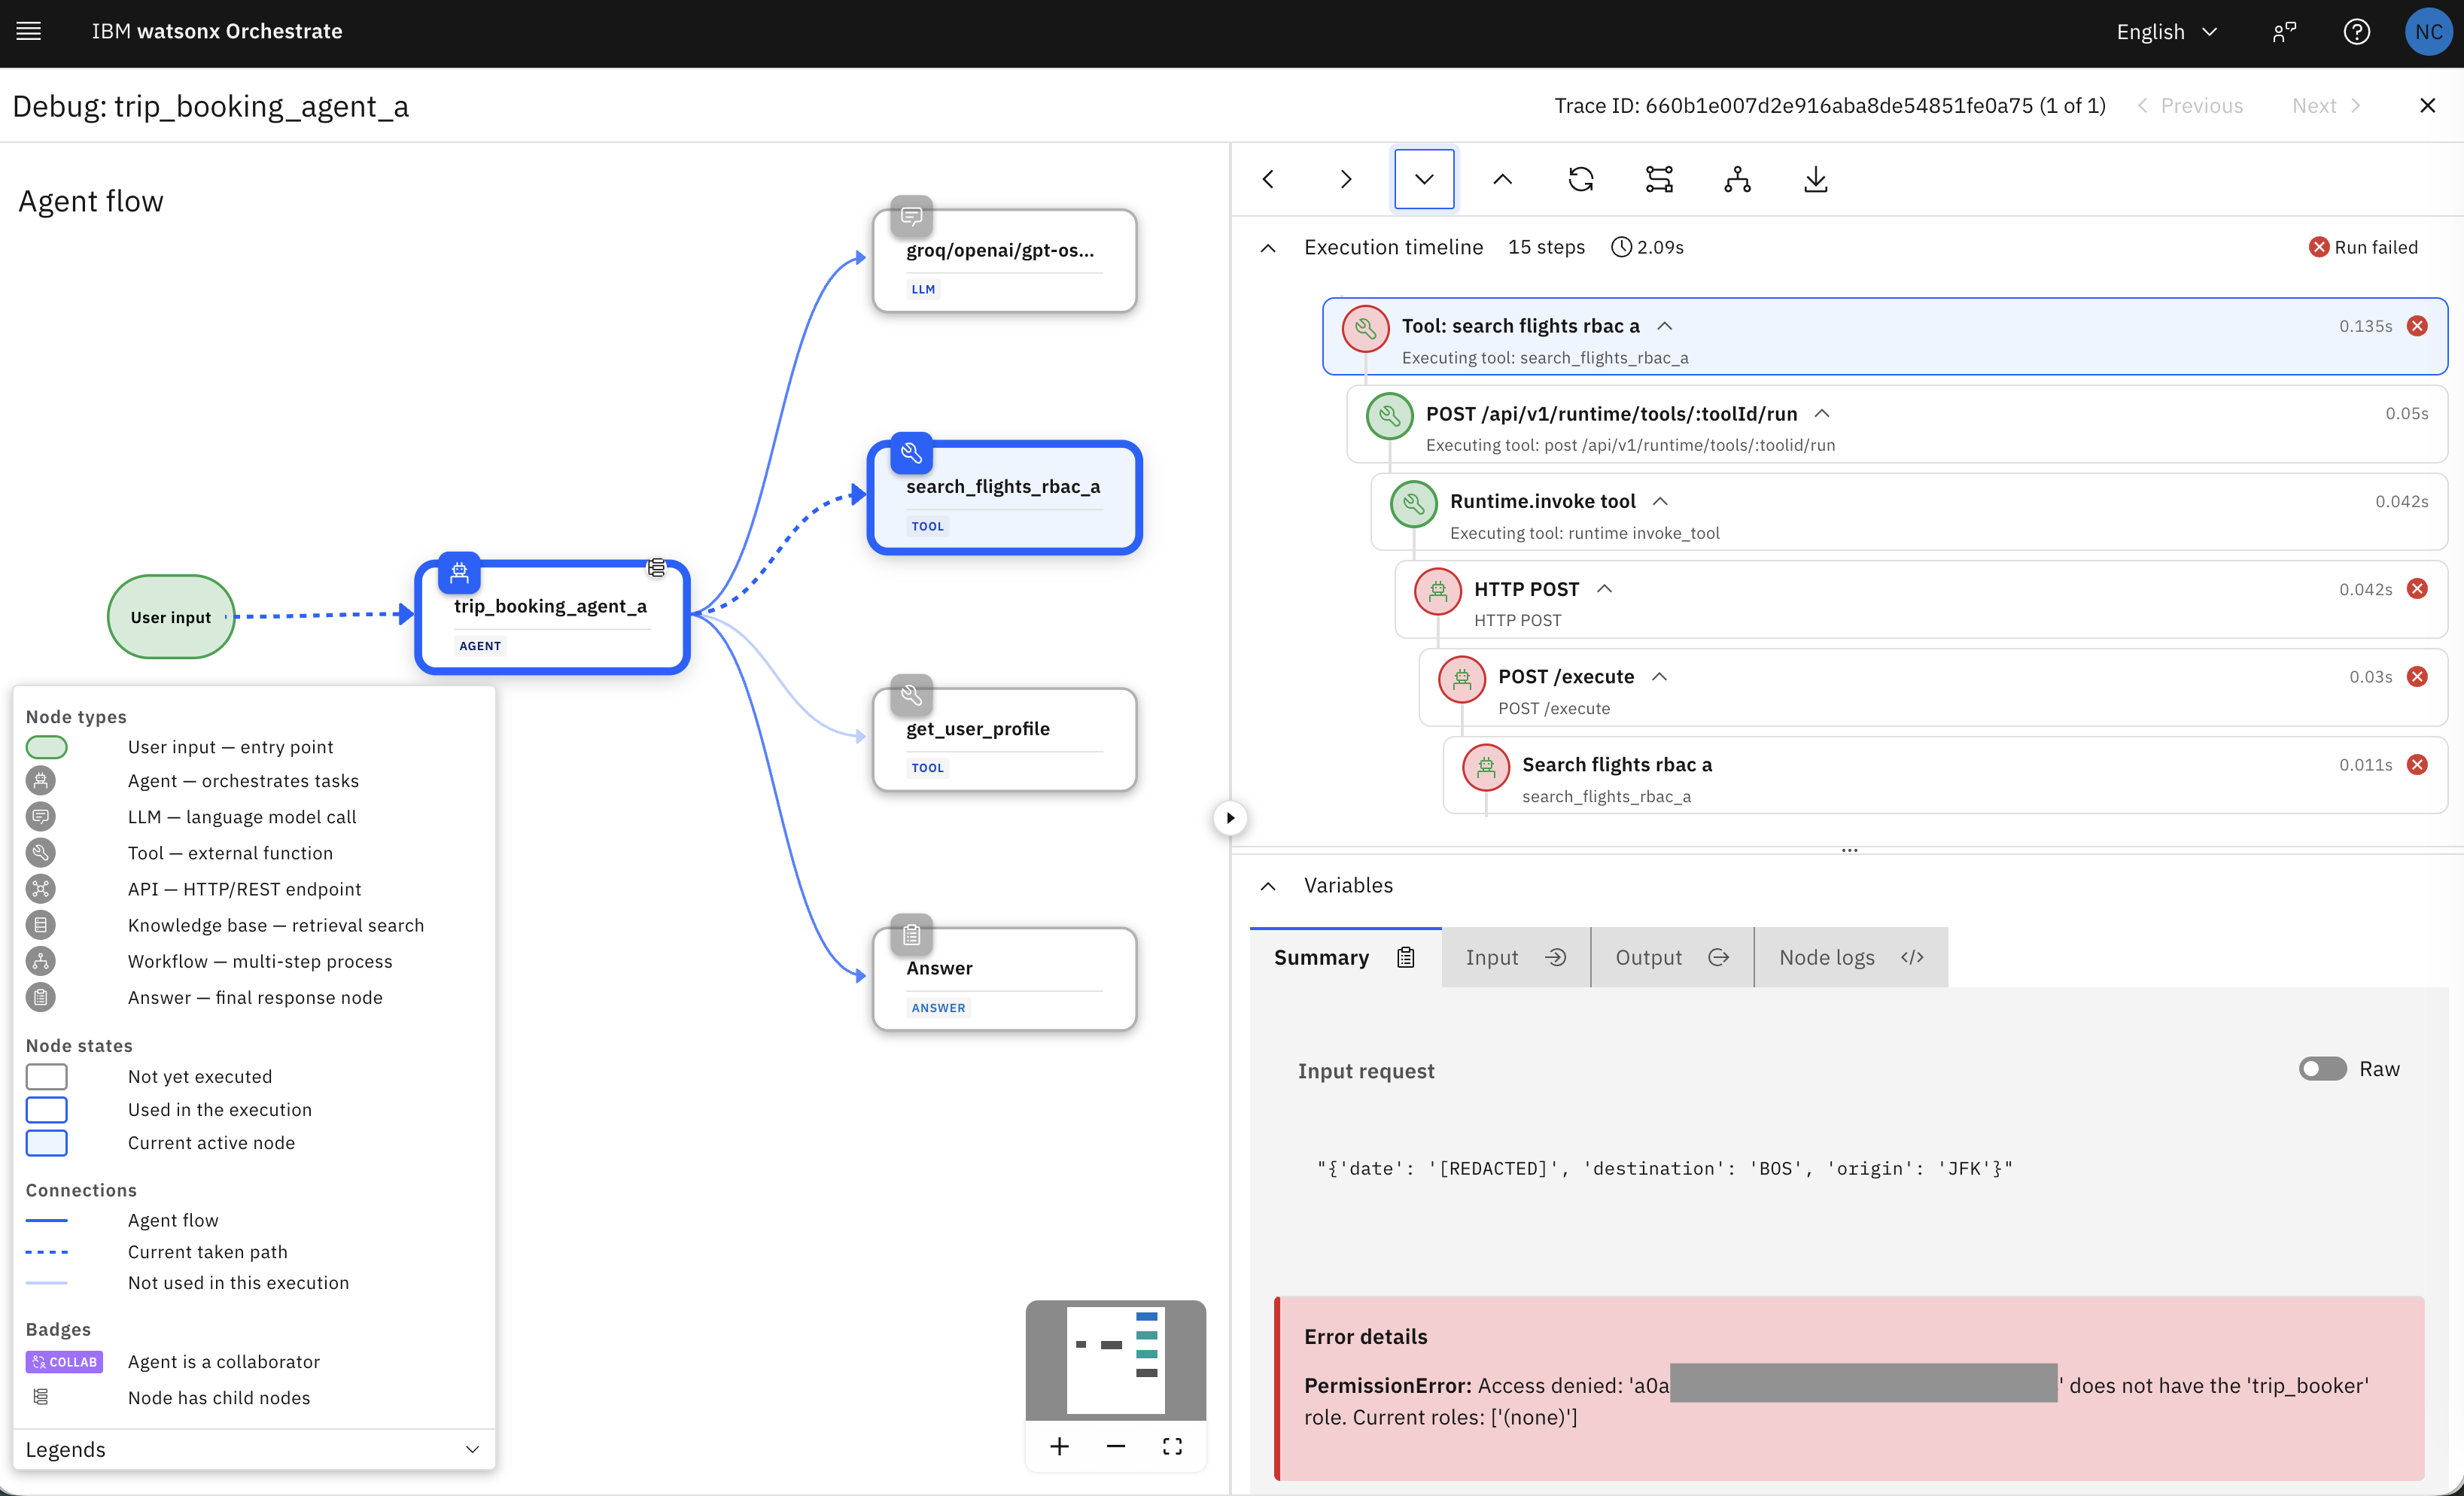Close the debug panel with X
Viewport: 2464px width, 1496px height.
[2427, 105]
